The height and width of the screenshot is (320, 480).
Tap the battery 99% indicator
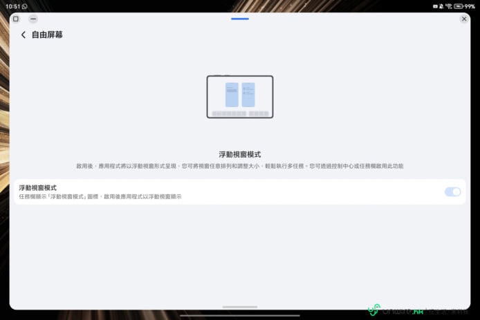point(465,6)
